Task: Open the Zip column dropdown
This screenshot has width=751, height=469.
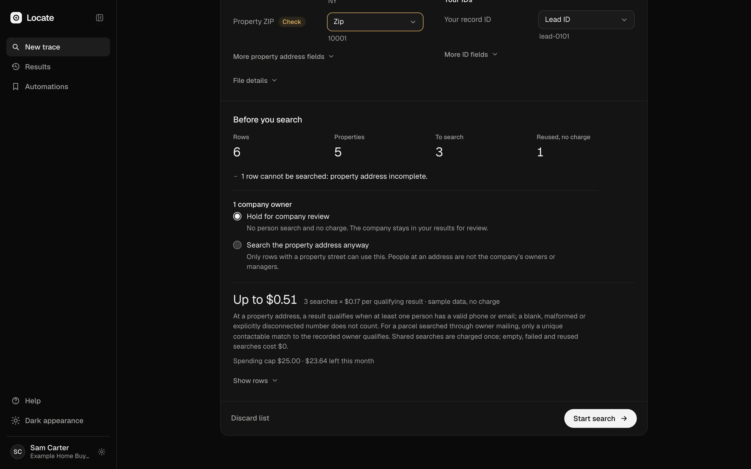Action: pyautogui.click(x=375, y=22)
